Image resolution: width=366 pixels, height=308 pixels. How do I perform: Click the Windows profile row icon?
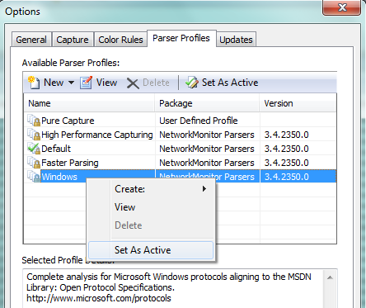(34, 177)
